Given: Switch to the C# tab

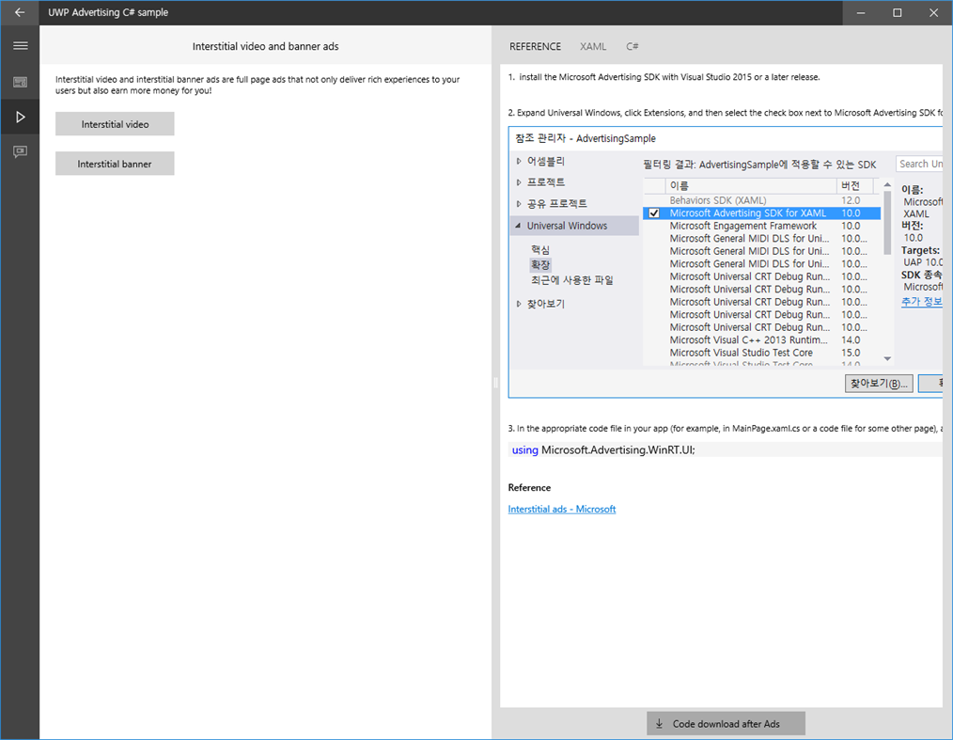Looking at the screenshot, I should click(x=632, y=45).
